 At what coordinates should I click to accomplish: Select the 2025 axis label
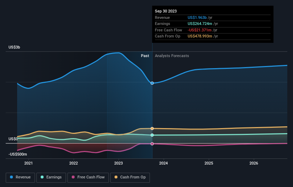(209, 163)
